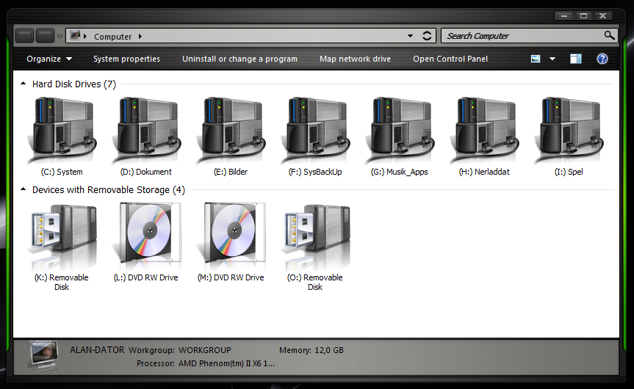Maximize the Computer window
634x389 pixels.
coord(583,15)
